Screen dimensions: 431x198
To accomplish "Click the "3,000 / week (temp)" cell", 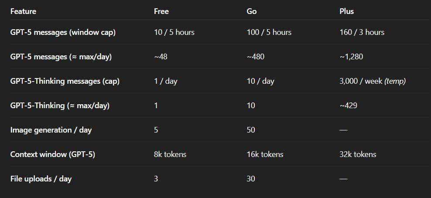I will point(373,81).
